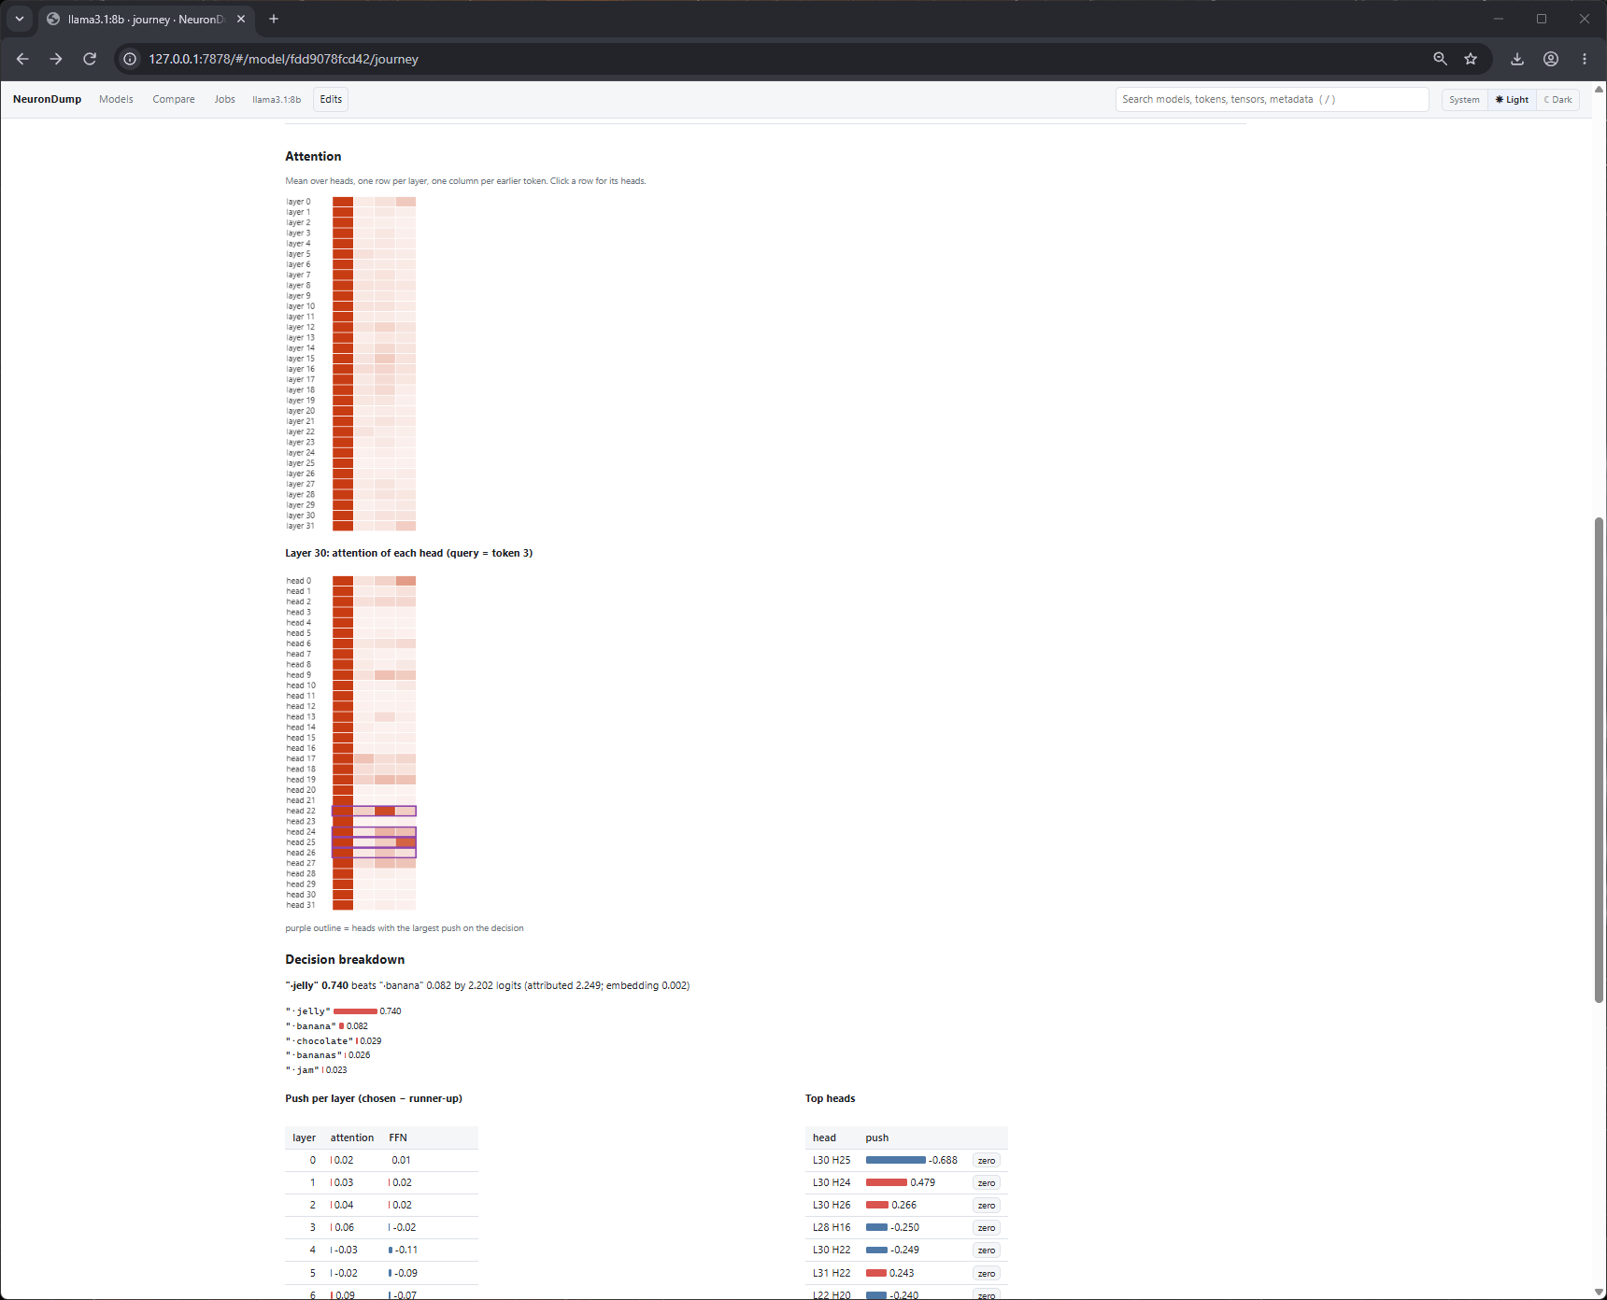
Task: Zero out head L31 H22
Action: click(x=987, y=1273)
